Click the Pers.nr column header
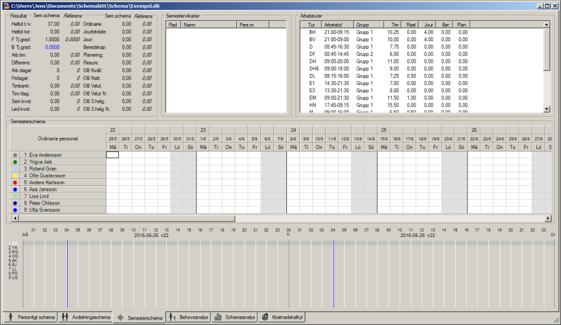 coord(252,25)
